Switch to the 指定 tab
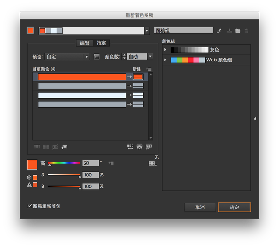279x247 pixels. [101, 43]
